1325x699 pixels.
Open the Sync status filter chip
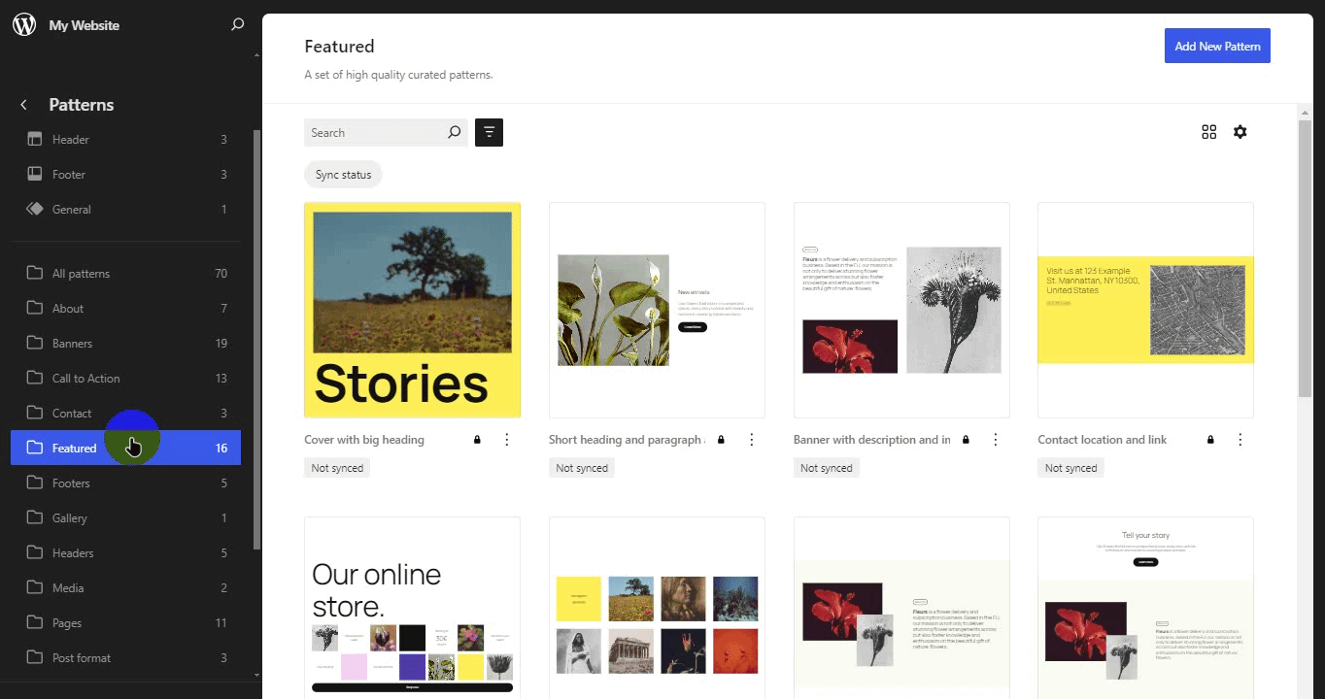point(343,175)
